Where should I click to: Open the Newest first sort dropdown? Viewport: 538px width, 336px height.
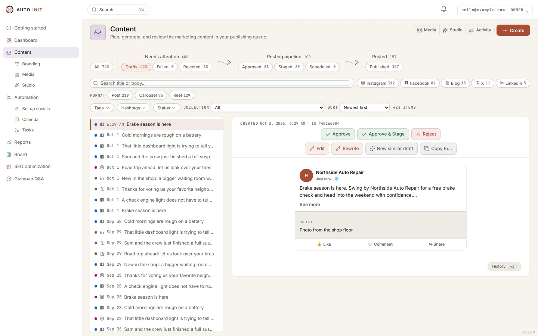(x=365, y=108)
